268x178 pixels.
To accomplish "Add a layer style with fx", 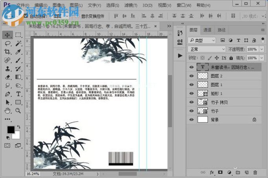I will 212,172.
